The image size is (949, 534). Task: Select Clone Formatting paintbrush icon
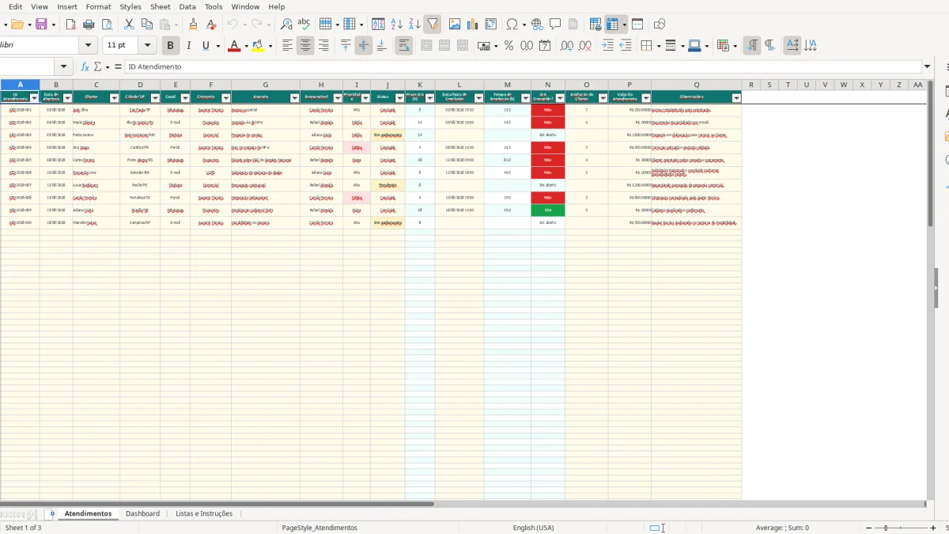click(x=193, y=25)
